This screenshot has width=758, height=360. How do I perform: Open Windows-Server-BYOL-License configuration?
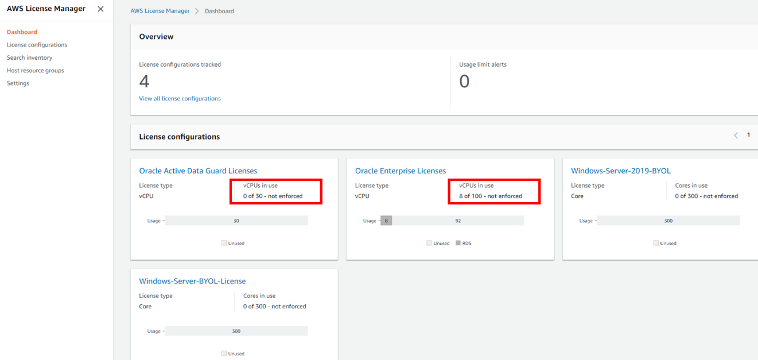click(192, 281)
